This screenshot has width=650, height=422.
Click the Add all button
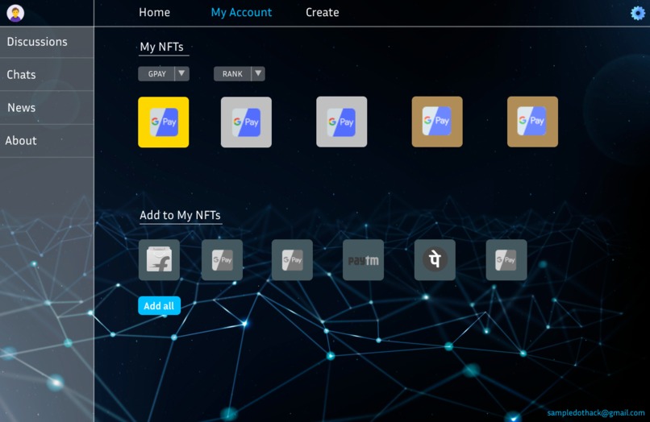[x=159, y=306]
